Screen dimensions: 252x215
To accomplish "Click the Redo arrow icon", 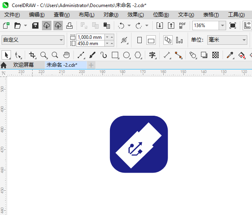I will point(139,26).
